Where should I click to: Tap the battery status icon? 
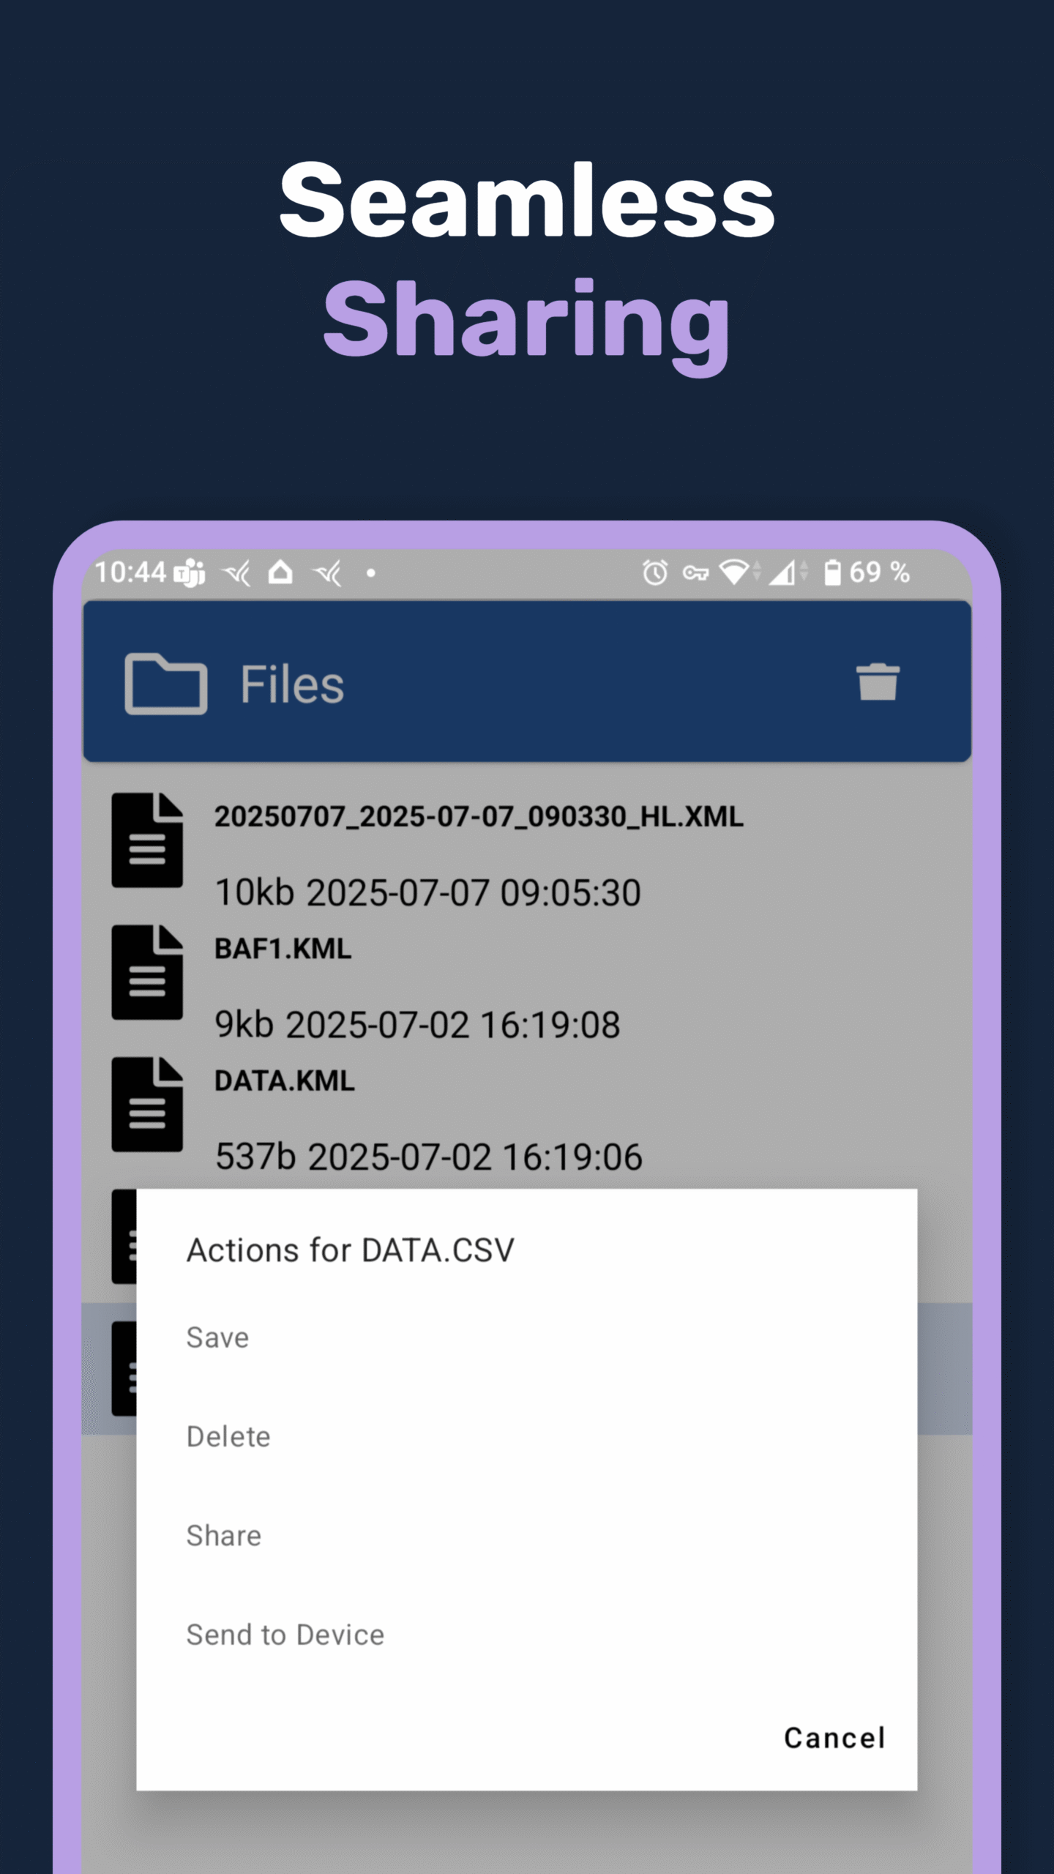[x=832, y=572]
